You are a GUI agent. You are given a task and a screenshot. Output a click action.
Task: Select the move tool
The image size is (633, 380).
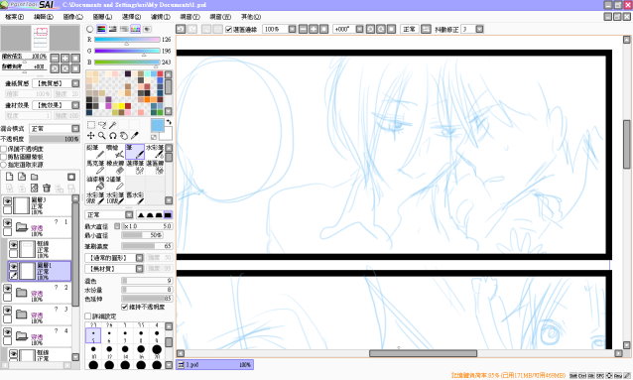pos(91,136)
